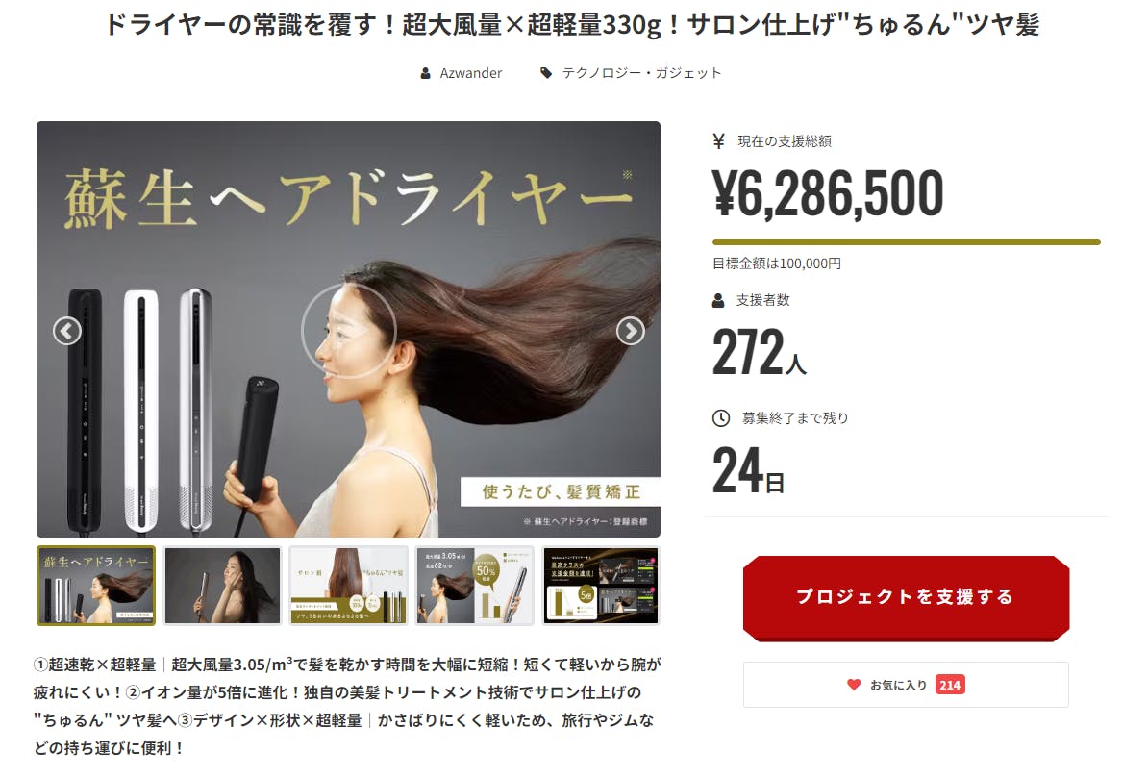This screenshot has height=778, width=1148.
Task: Click the next image arrow on carousel
Action: tap(631, 331)
